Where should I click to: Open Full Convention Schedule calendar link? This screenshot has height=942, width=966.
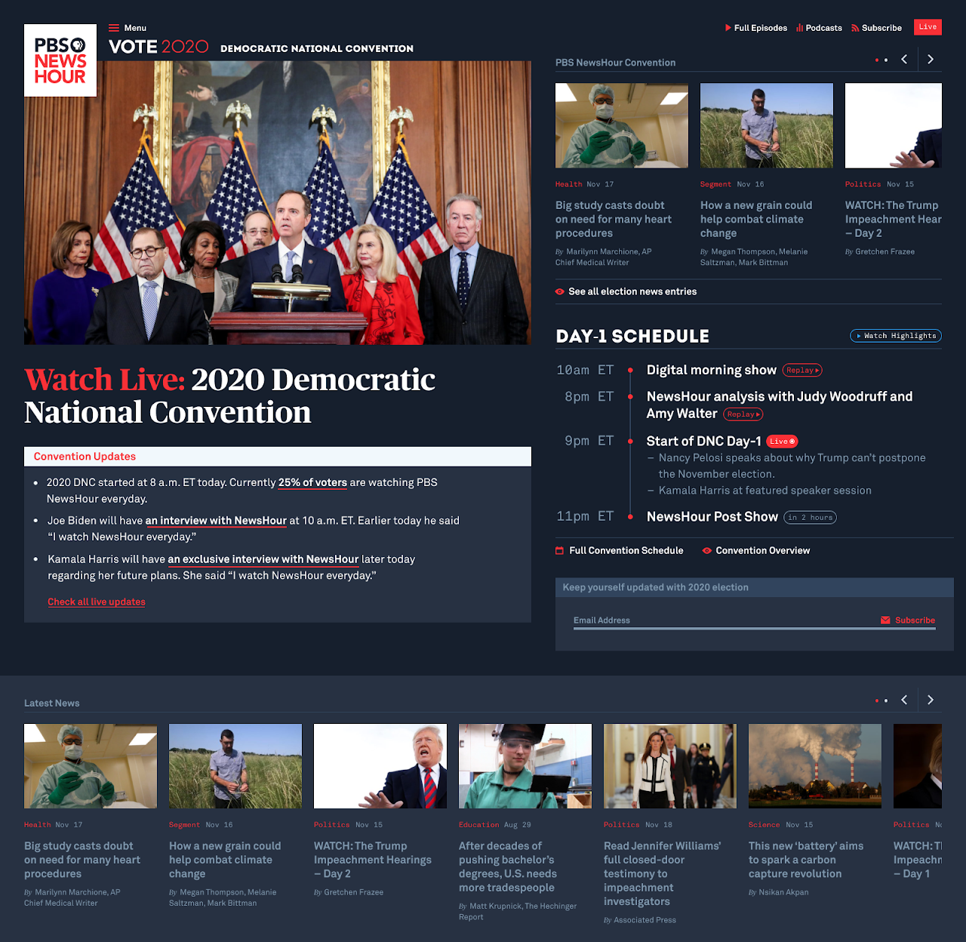click(x=620, y=551)
